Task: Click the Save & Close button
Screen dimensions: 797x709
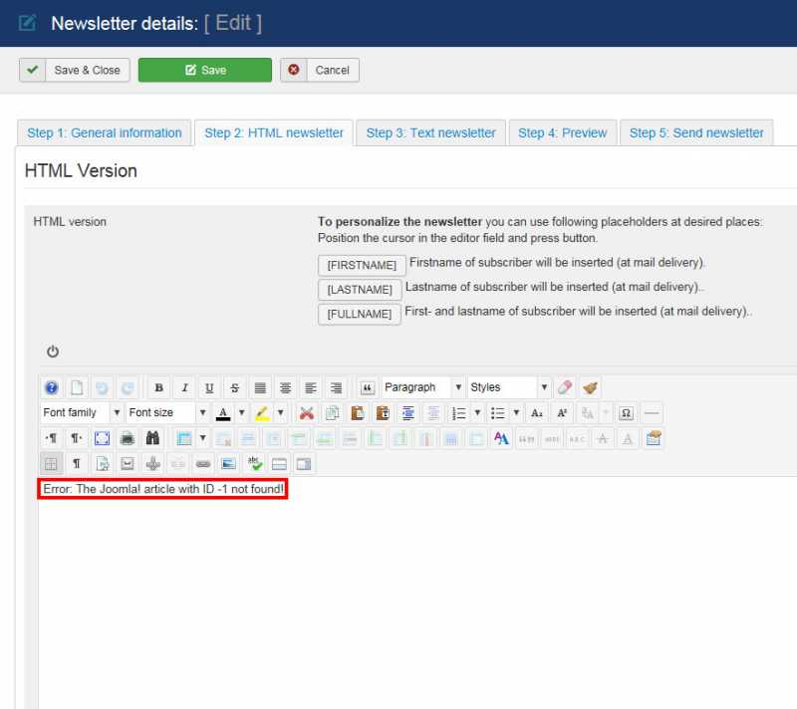Action: click(x=75, y=70)
